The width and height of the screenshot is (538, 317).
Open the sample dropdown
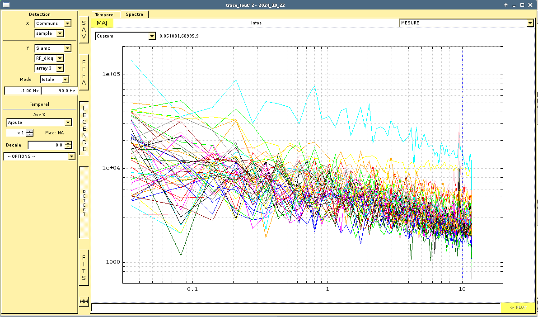click(x=60, y=33)
